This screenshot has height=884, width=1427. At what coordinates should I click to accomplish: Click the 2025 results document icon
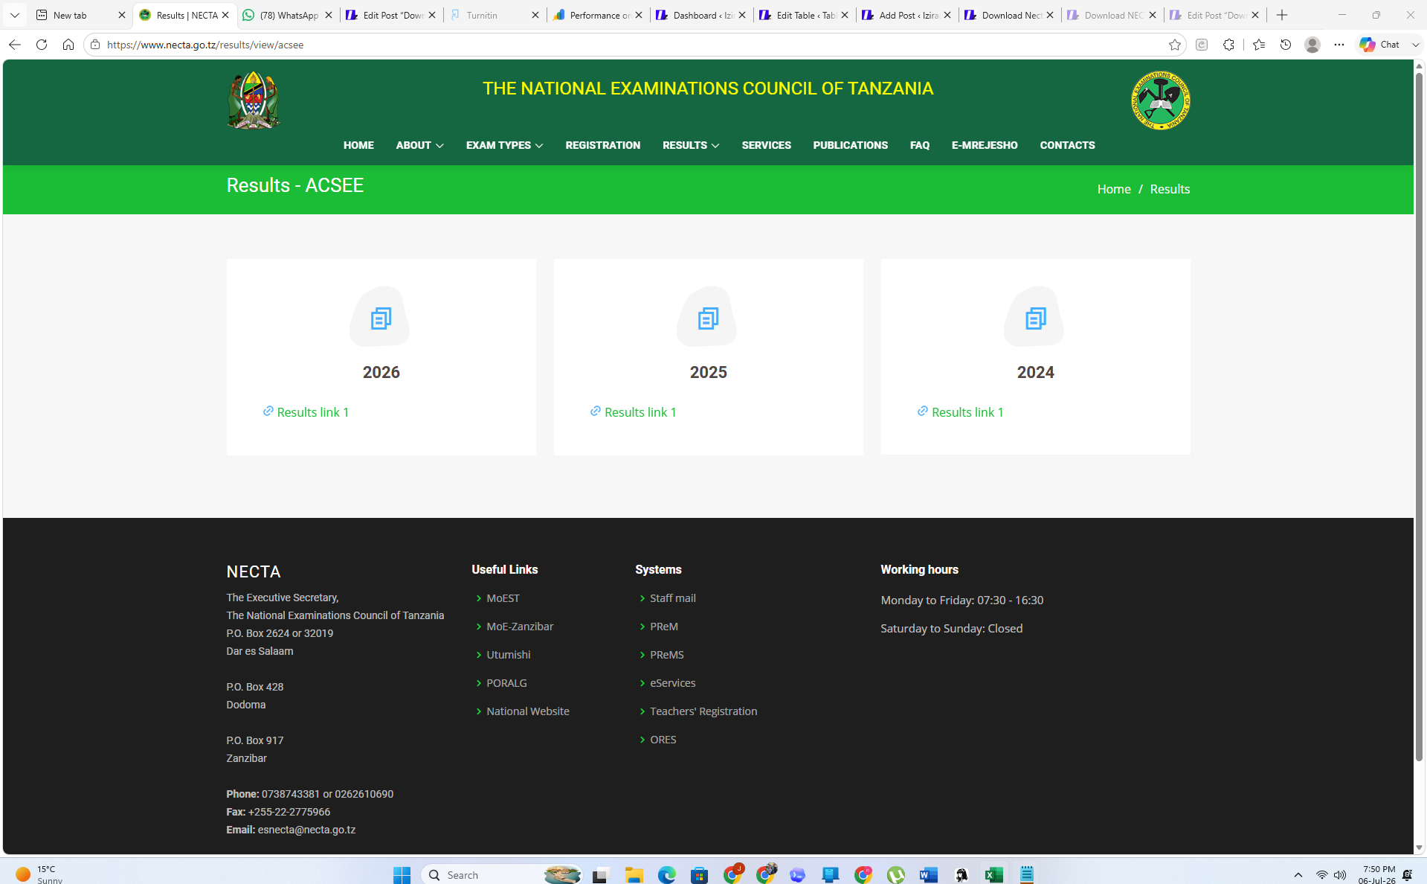click(x=707, y=318)
